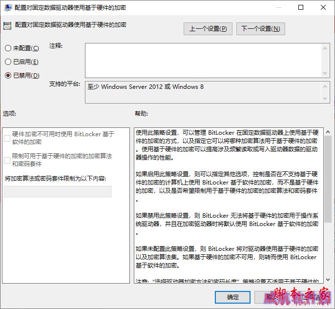Image resolution: width=335 pixels, height=309 pixels.
Task: Tick the BitLocker software encryption fallback checkbox
Action: point(7,138)
